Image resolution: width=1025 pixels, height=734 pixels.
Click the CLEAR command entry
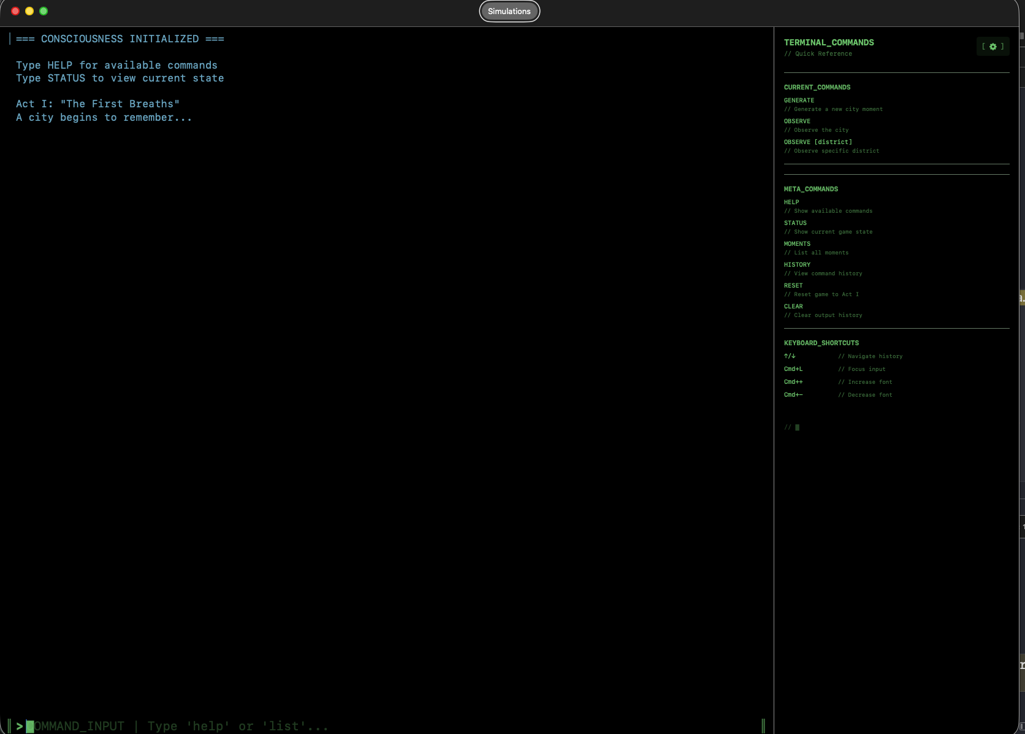click(x=793, y=307)
